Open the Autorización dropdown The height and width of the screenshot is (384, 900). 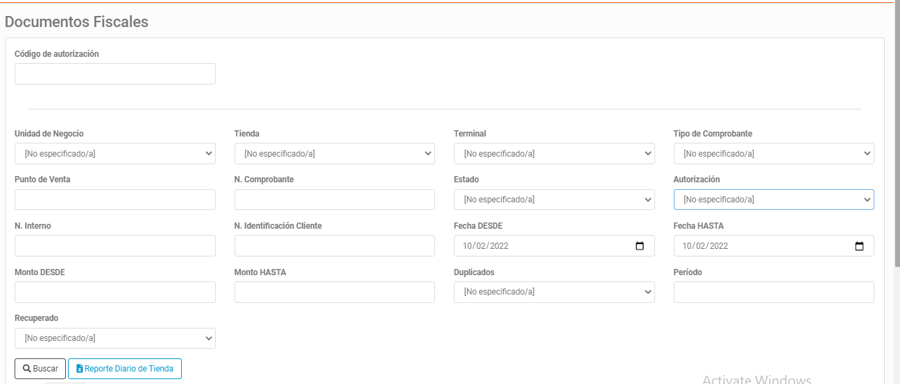[774, 200]
